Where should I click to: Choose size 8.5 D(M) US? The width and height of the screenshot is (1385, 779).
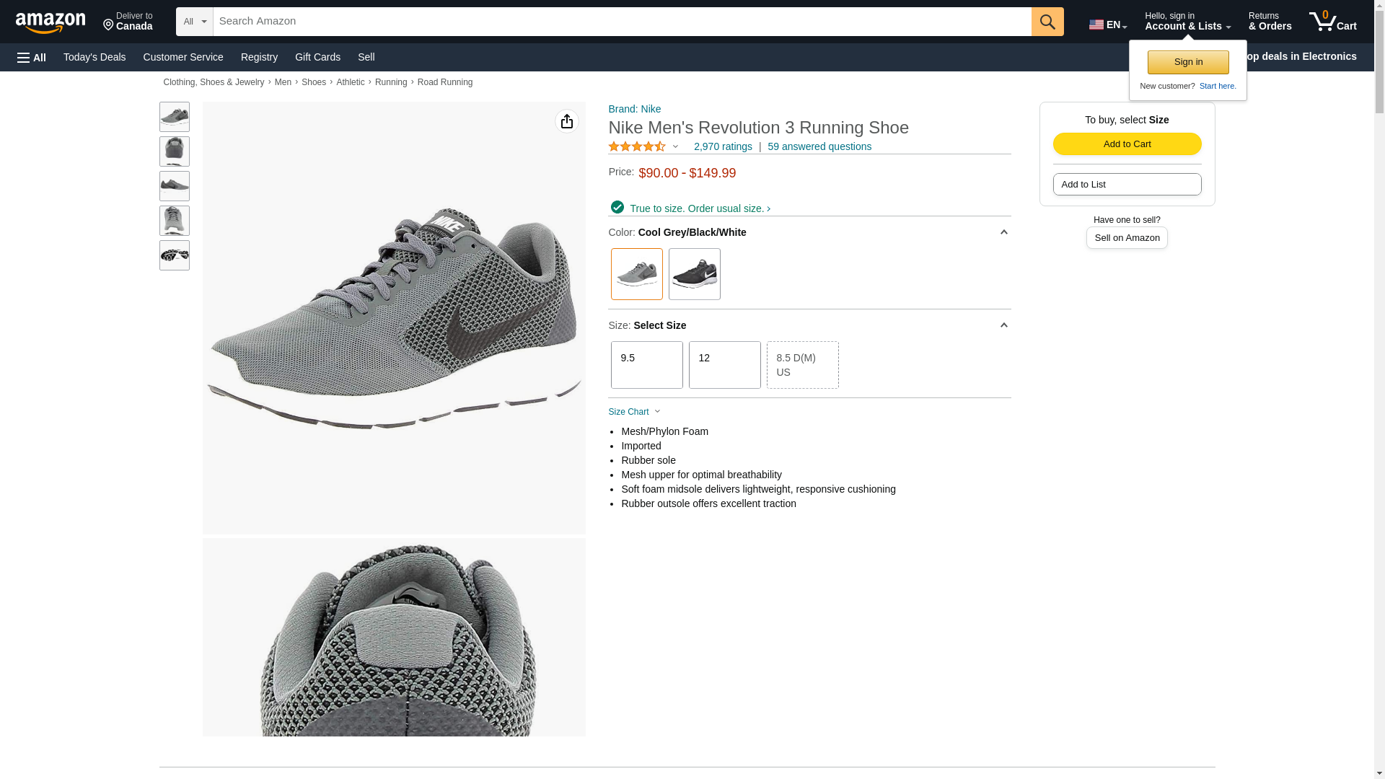point(802,365)
